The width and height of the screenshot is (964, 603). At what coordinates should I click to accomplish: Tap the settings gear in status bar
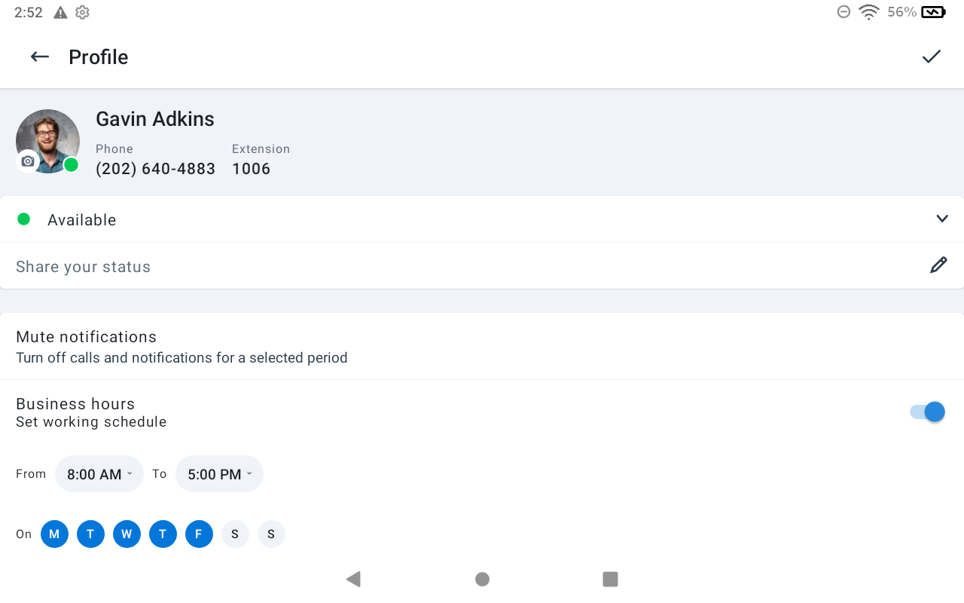pos(82,12)
